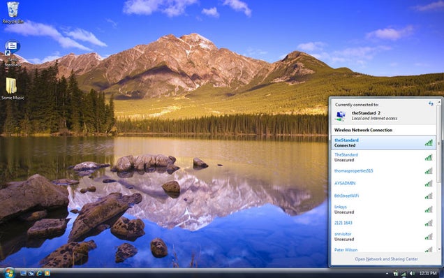
Task: Click the network list scroll-down arrow
Action: click(439, 249)
